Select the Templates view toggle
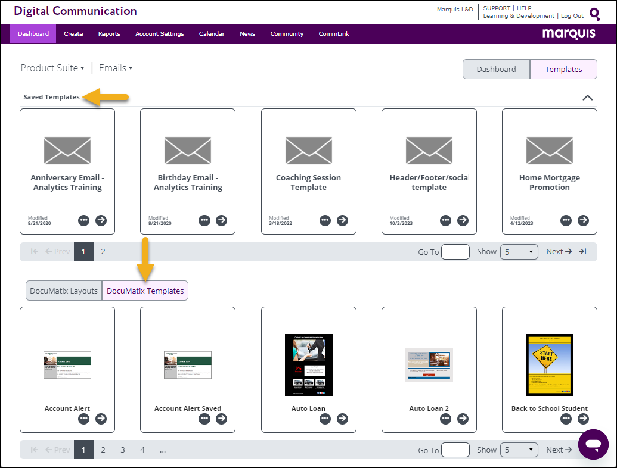The width and height of the screenshot is (617, 468). coord(563,69)
